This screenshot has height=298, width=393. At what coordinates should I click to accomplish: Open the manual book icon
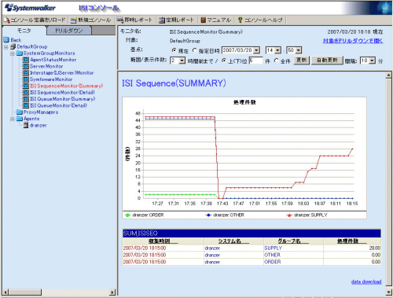(203, 20)
